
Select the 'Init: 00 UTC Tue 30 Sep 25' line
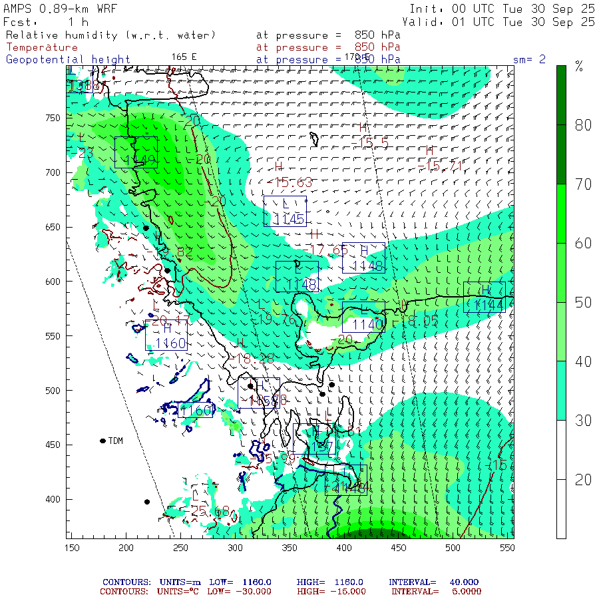tap(502, 9)
